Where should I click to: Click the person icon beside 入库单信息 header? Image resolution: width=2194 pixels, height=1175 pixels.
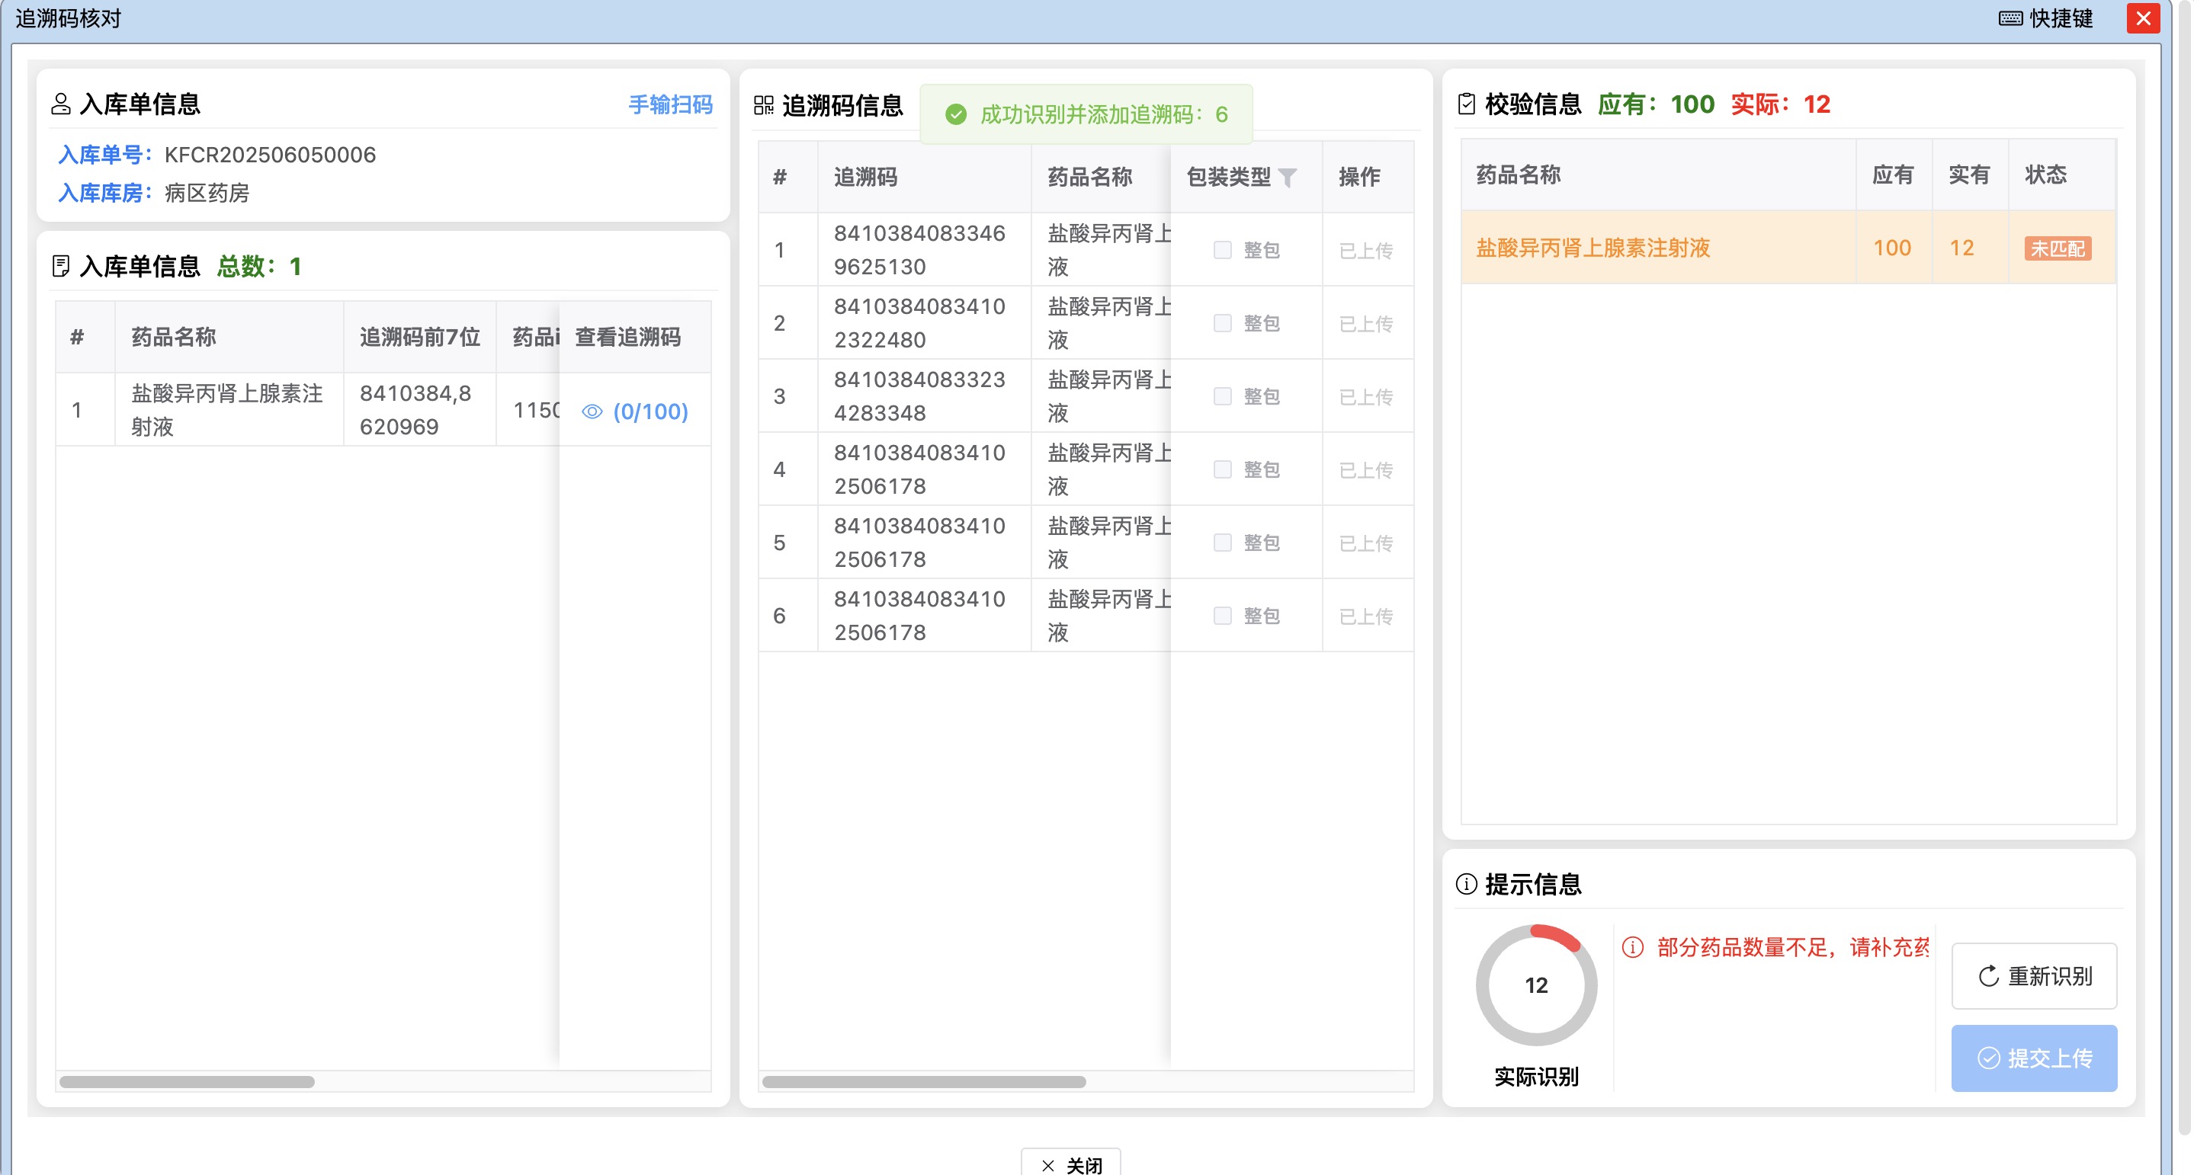pyautogui.click(x=60, y=106)
